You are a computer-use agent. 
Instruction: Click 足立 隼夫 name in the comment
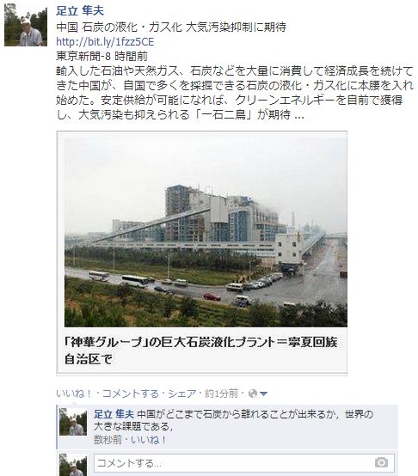(x=114, y=414)
